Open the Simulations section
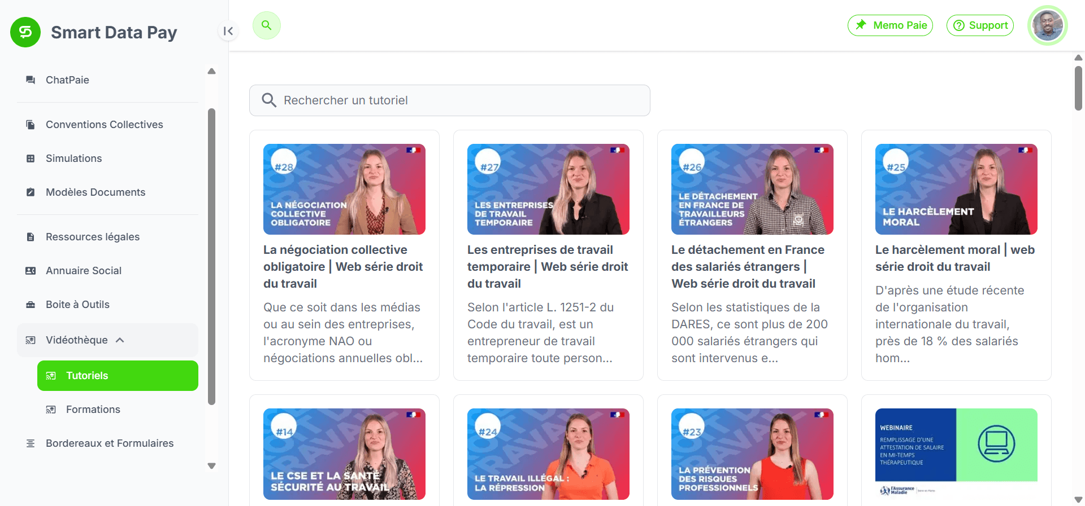This screenshot has width=1085, height=506. pyautogui.click(x=107, y=159)
